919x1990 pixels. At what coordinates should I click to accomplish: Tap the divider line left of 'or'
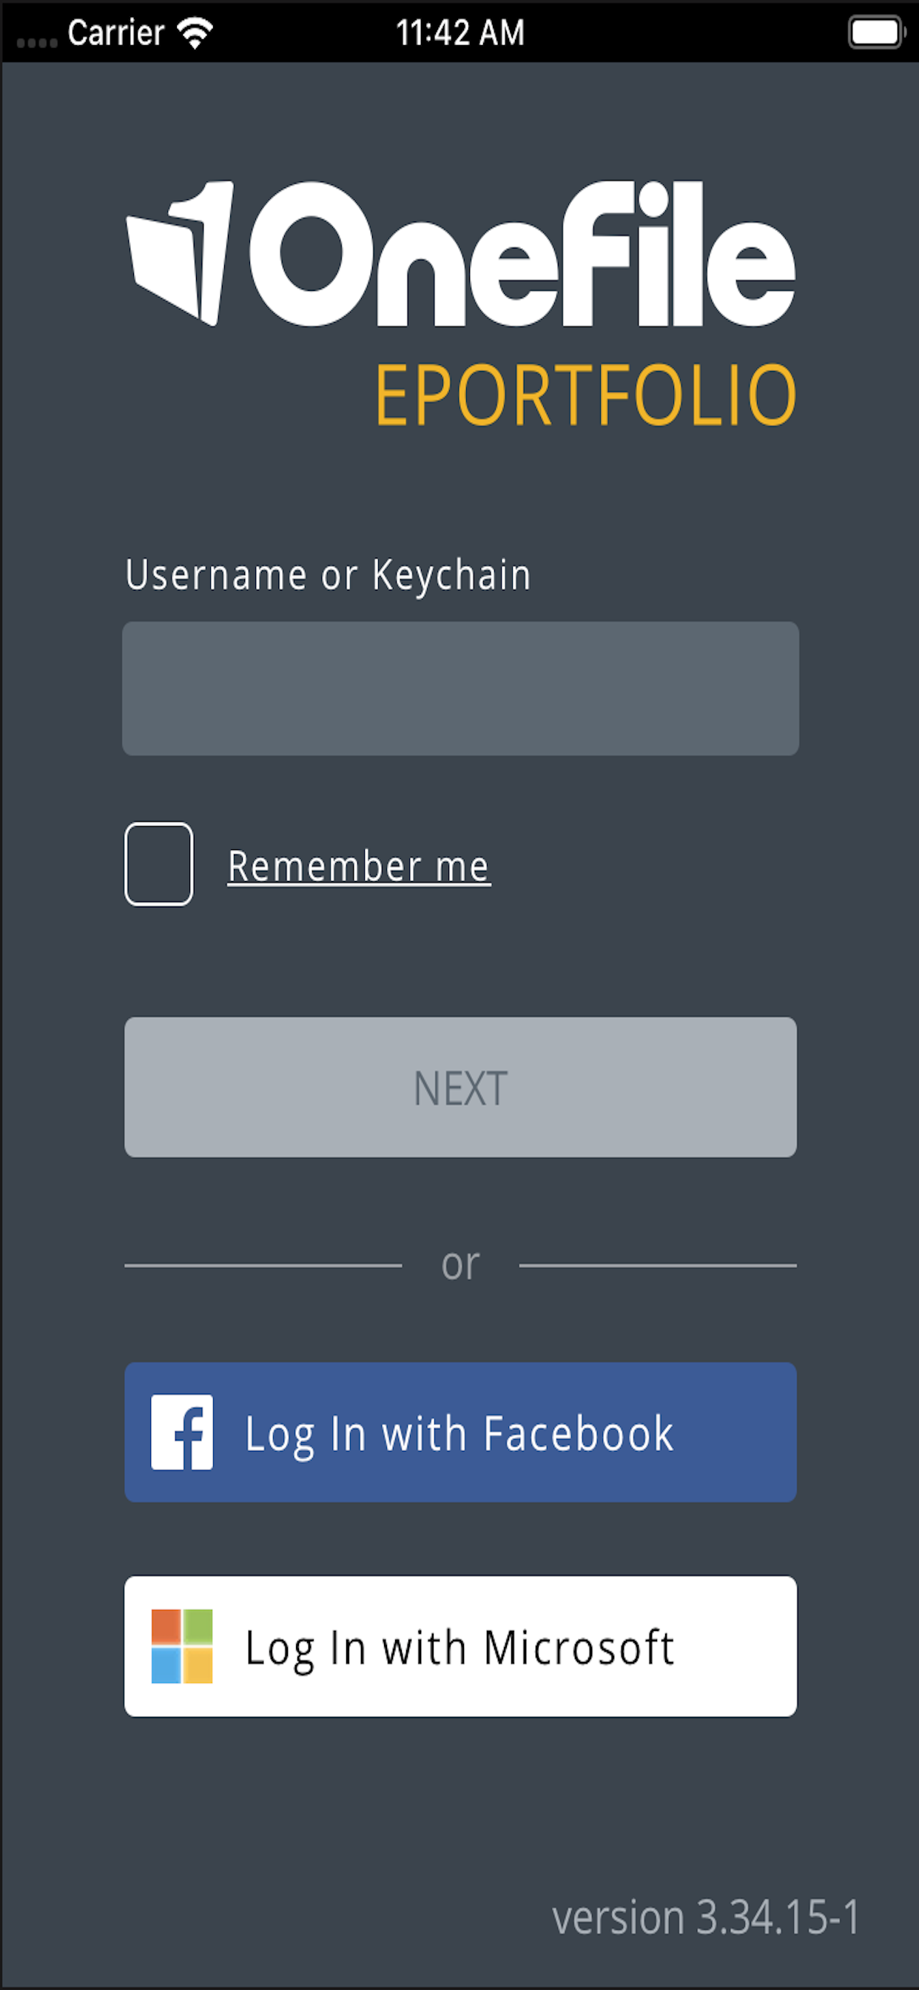coord(263,1265)
